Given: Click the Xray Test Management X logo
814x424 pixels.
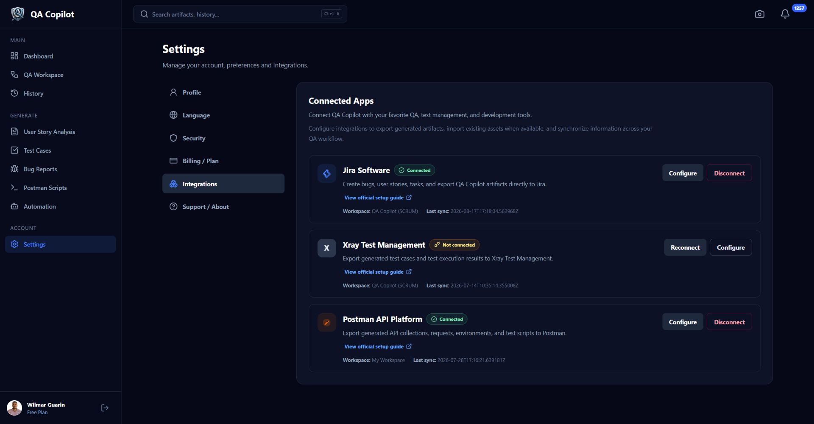Looking at the screenshot, I should click(x=327, y=248).
